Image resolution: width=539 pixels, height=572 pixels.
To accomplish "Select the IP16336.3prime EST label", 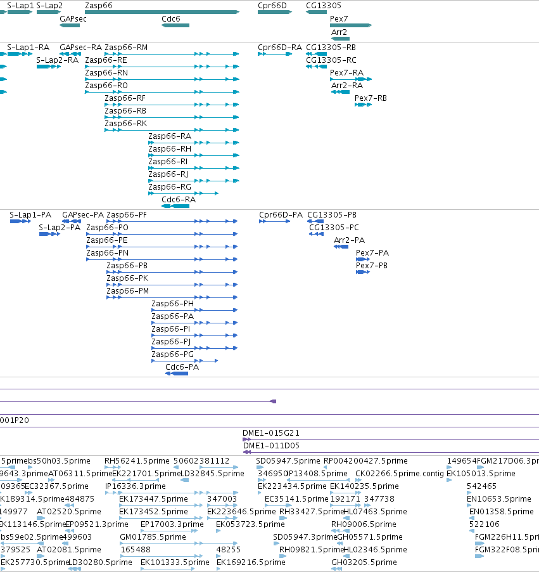I will pos(135,486).
